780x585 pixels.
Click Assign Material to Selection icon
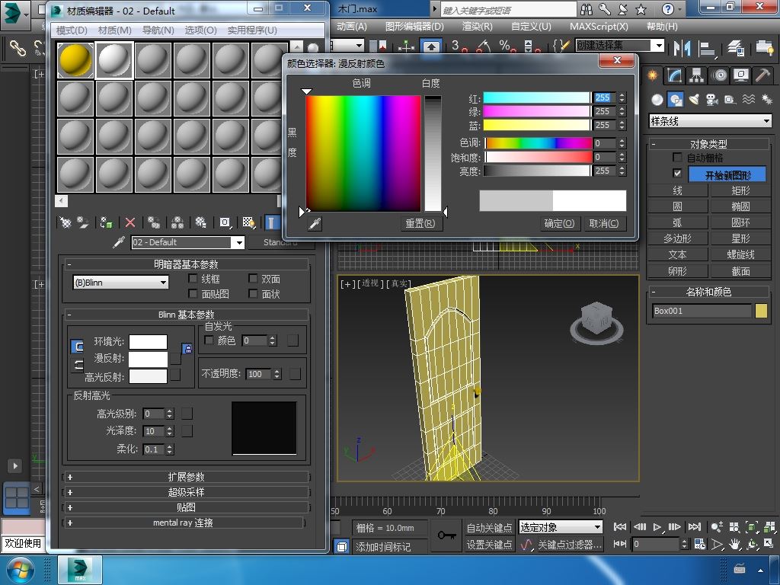[x=107, y=222]
